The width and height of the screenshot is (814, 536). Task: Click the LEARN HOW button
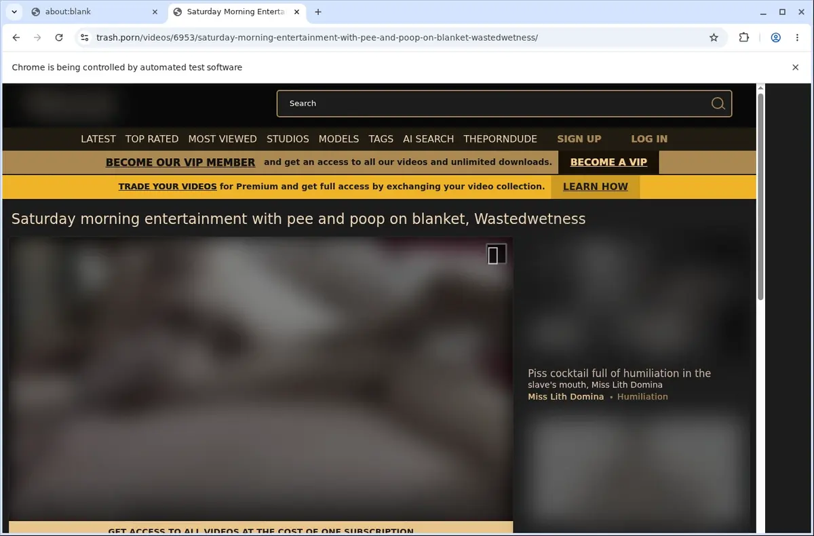(x=596, y=187)
